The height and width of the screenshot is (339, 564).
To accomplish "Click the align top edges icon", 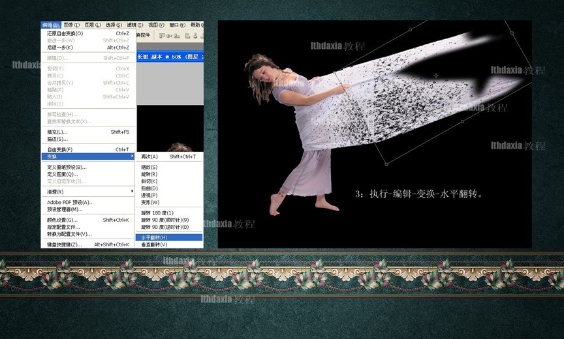I will coord(162,36).
